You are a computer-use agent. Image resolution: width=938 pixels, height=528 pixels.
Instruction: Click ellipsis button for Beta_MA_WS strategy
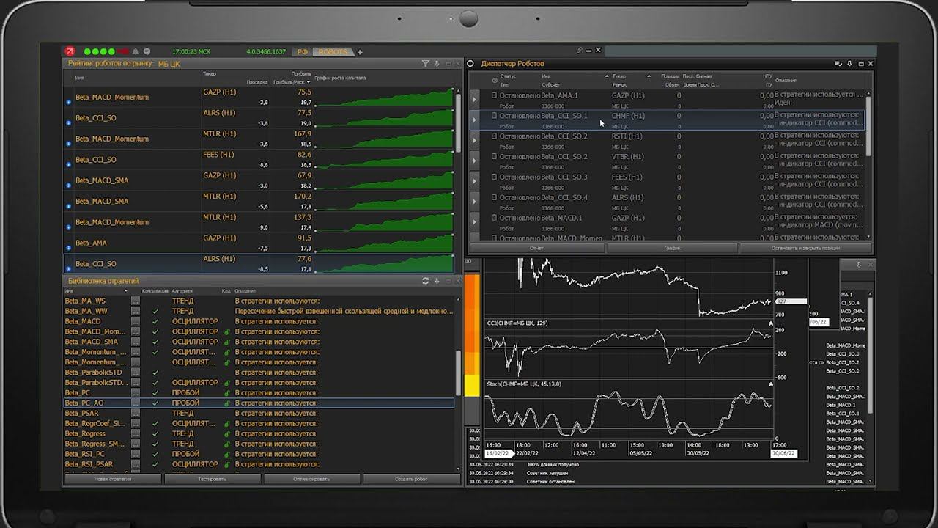point(136,301)
